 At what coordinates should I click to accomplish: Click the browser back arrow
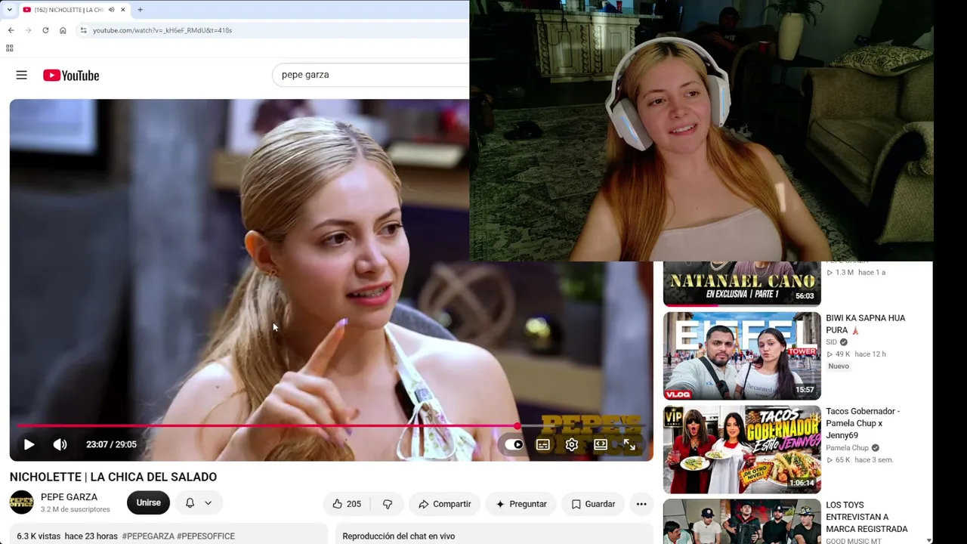tap(11, 30)
